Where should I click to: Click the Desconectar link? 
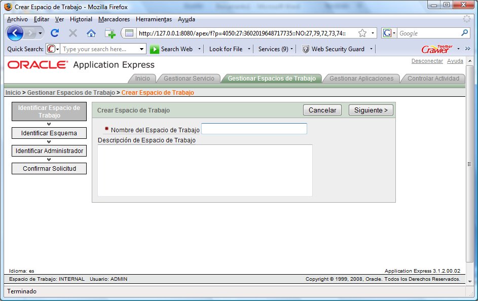click(427, 61)
